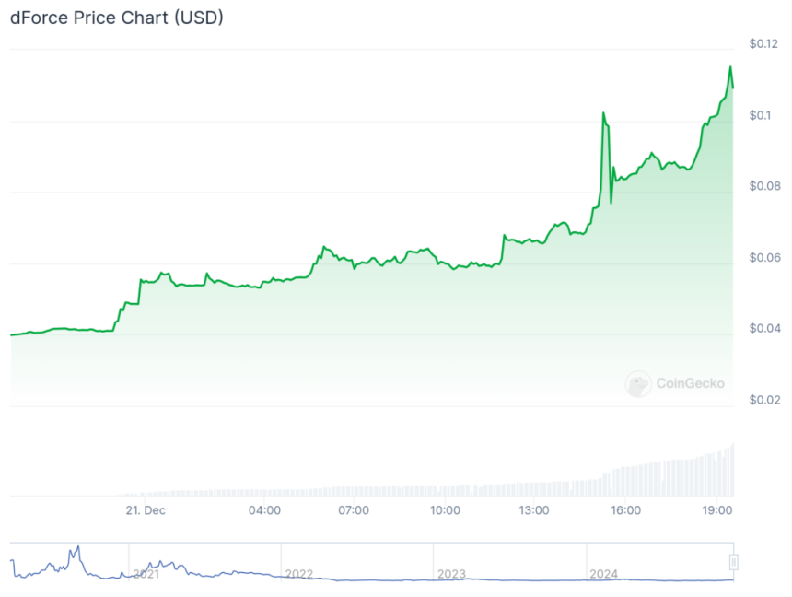
Task: Click the 07:00 time axis label
Action: (x=355, y=509)
